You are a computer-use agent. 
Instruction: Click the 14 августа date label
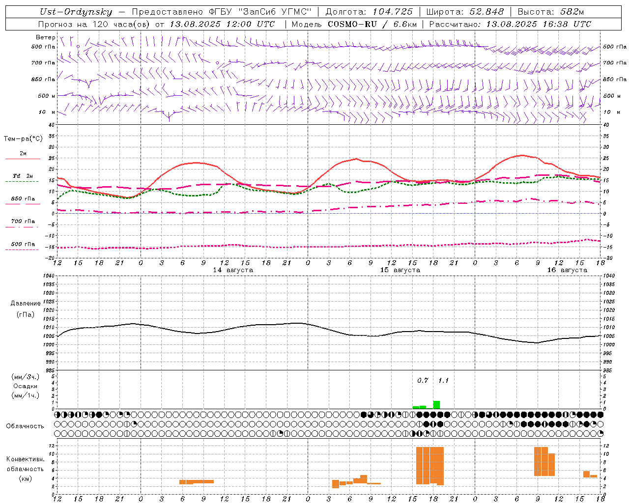pos(233,270)
